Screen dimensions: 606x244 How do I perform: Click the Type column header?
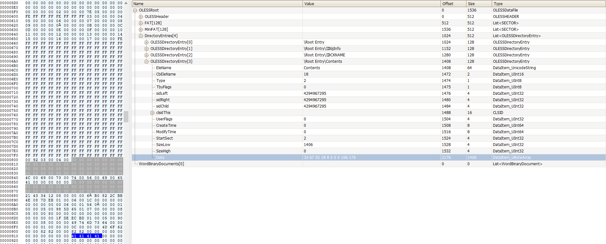pyautogui.click(x=549, y=4)
